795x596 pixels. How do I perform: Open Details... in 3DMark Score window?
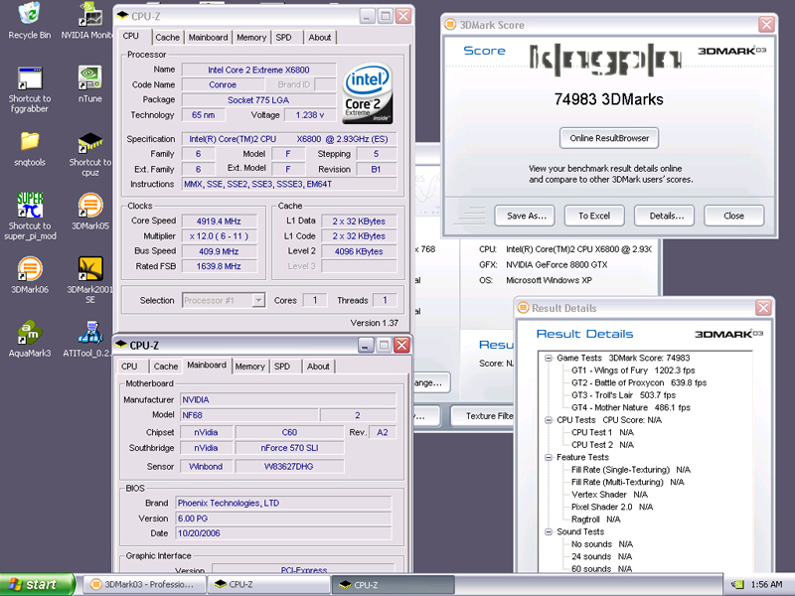coord(664,216)
